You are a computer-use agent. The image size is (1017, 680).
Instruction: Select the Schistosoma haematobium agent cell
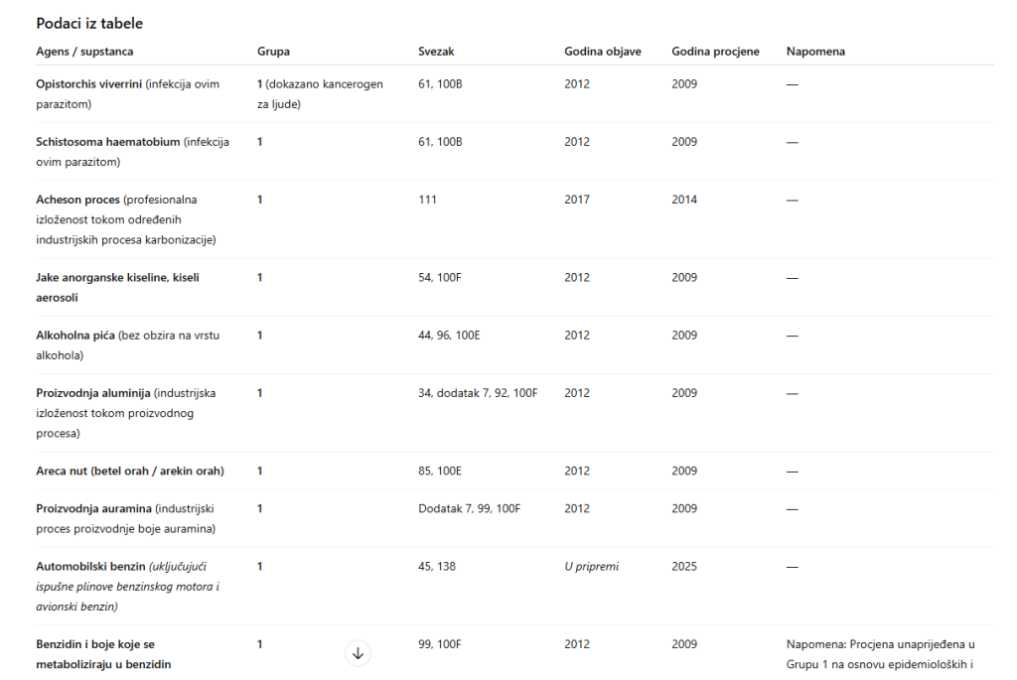coord(132,152)
